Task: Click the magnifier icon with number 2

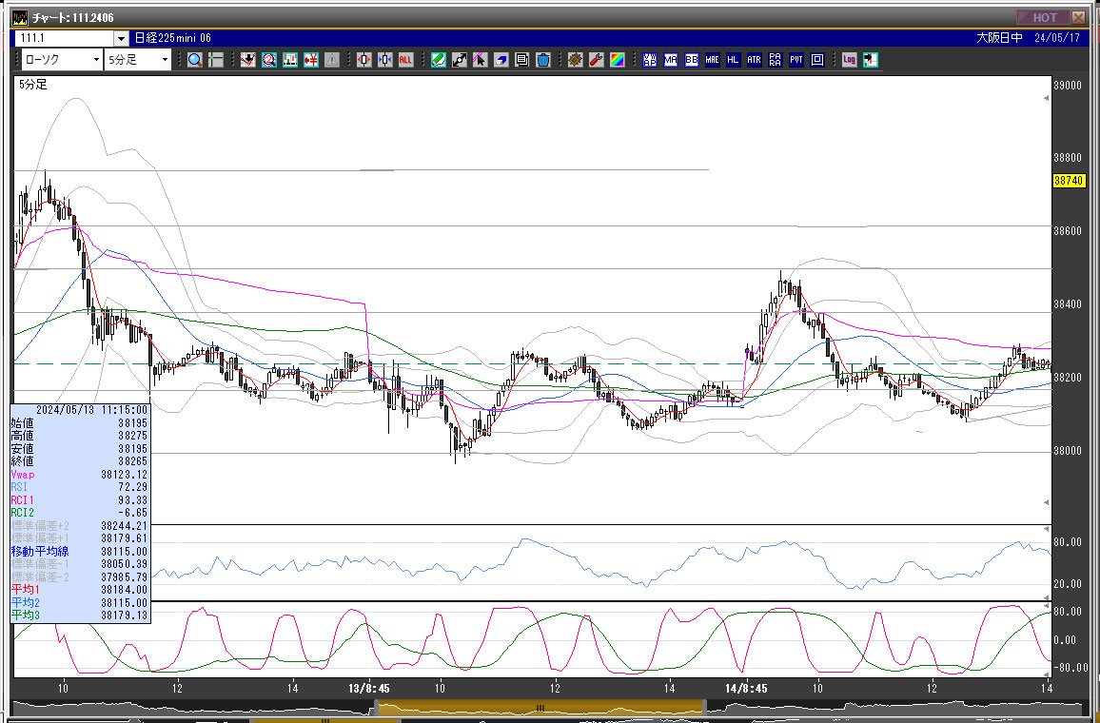Action: coord(268,60)
